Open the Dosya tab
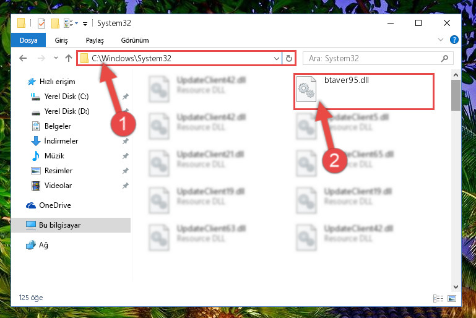Image resolution: width=476 pixels, height=318 pixels. click(x=28, y=40)
